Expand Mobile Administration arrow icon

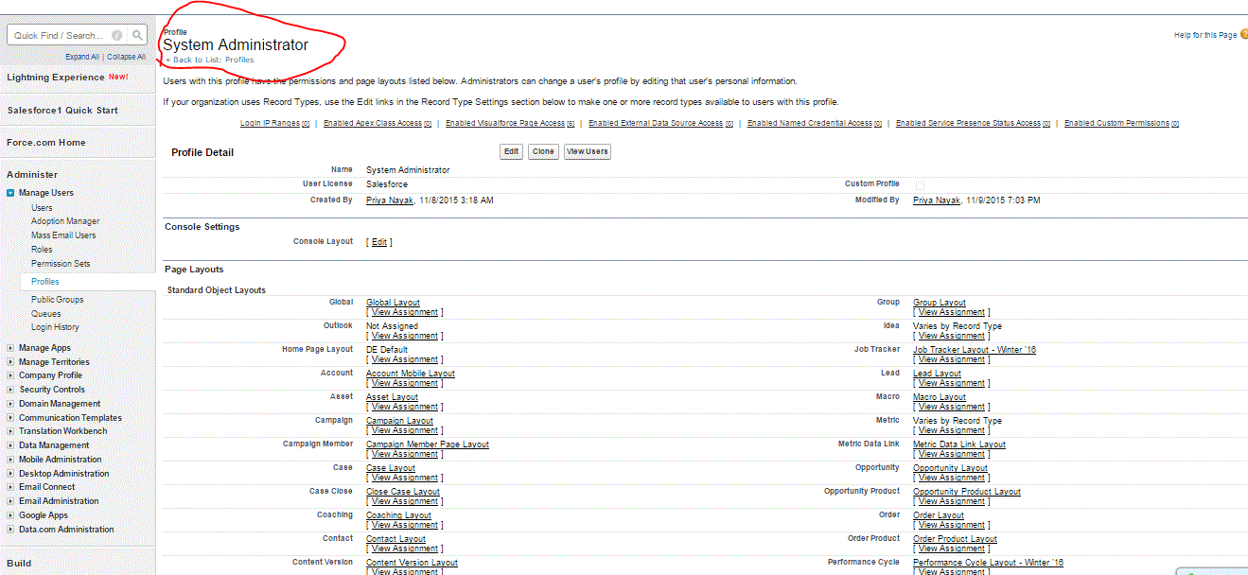click(10, 460)
